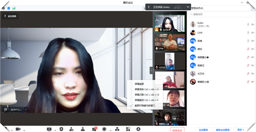Open the breakout rooms icon

(x=117, y=129)
